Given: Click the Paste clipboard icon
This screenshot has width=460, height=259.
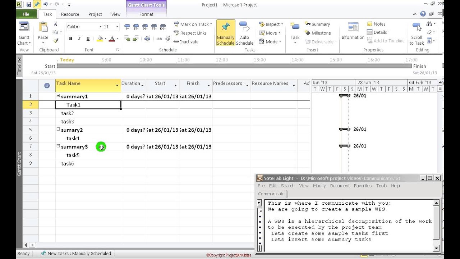Looking at the screenshot, I should tap(43, 27).
